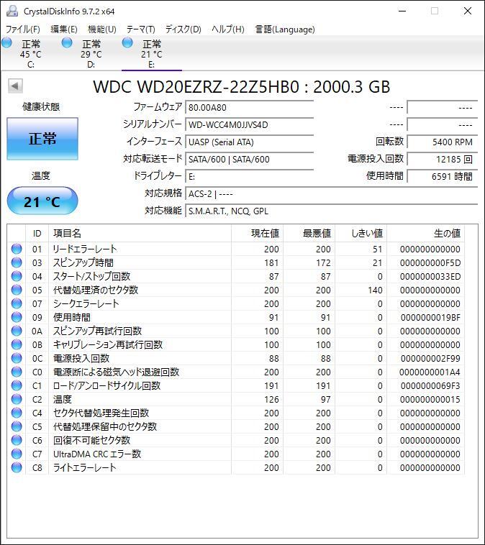Select the スピンアップ時間 attribute row
The width and height of the screenshot is (485, 545).
(236, 262)
